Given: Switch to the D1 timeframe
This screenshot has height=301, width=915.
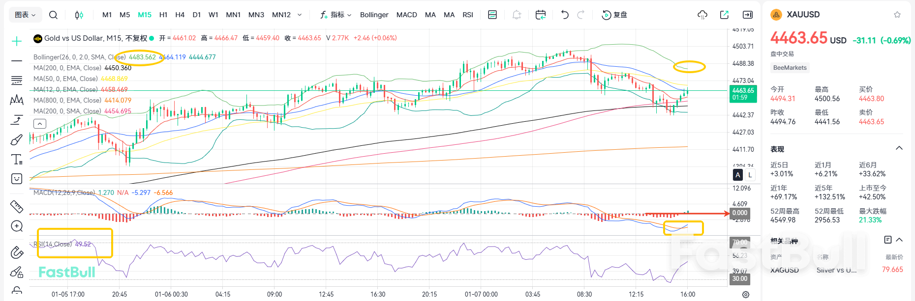Looking at the screenshot, I should coord(197,15).
